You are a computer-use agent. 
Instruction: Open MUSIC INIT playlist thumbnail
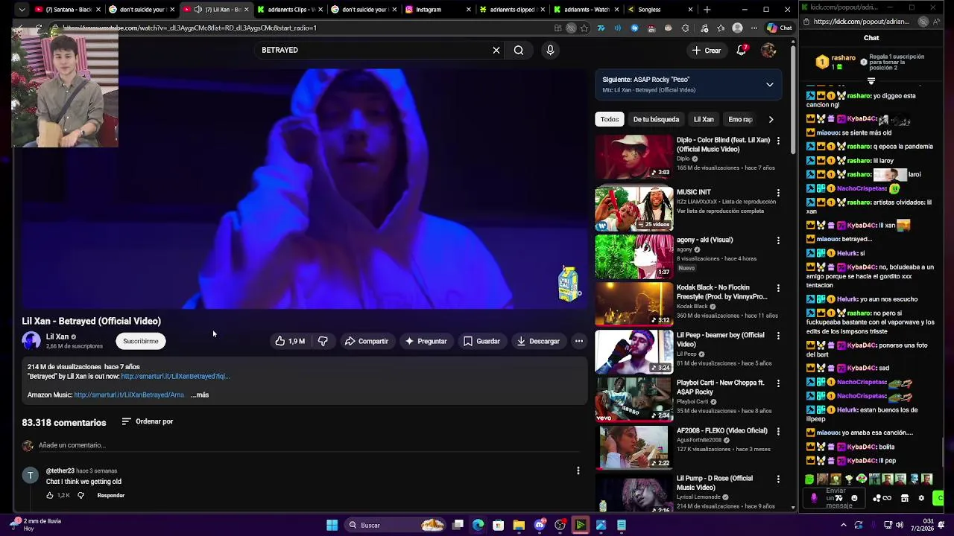tap(634, 208)
